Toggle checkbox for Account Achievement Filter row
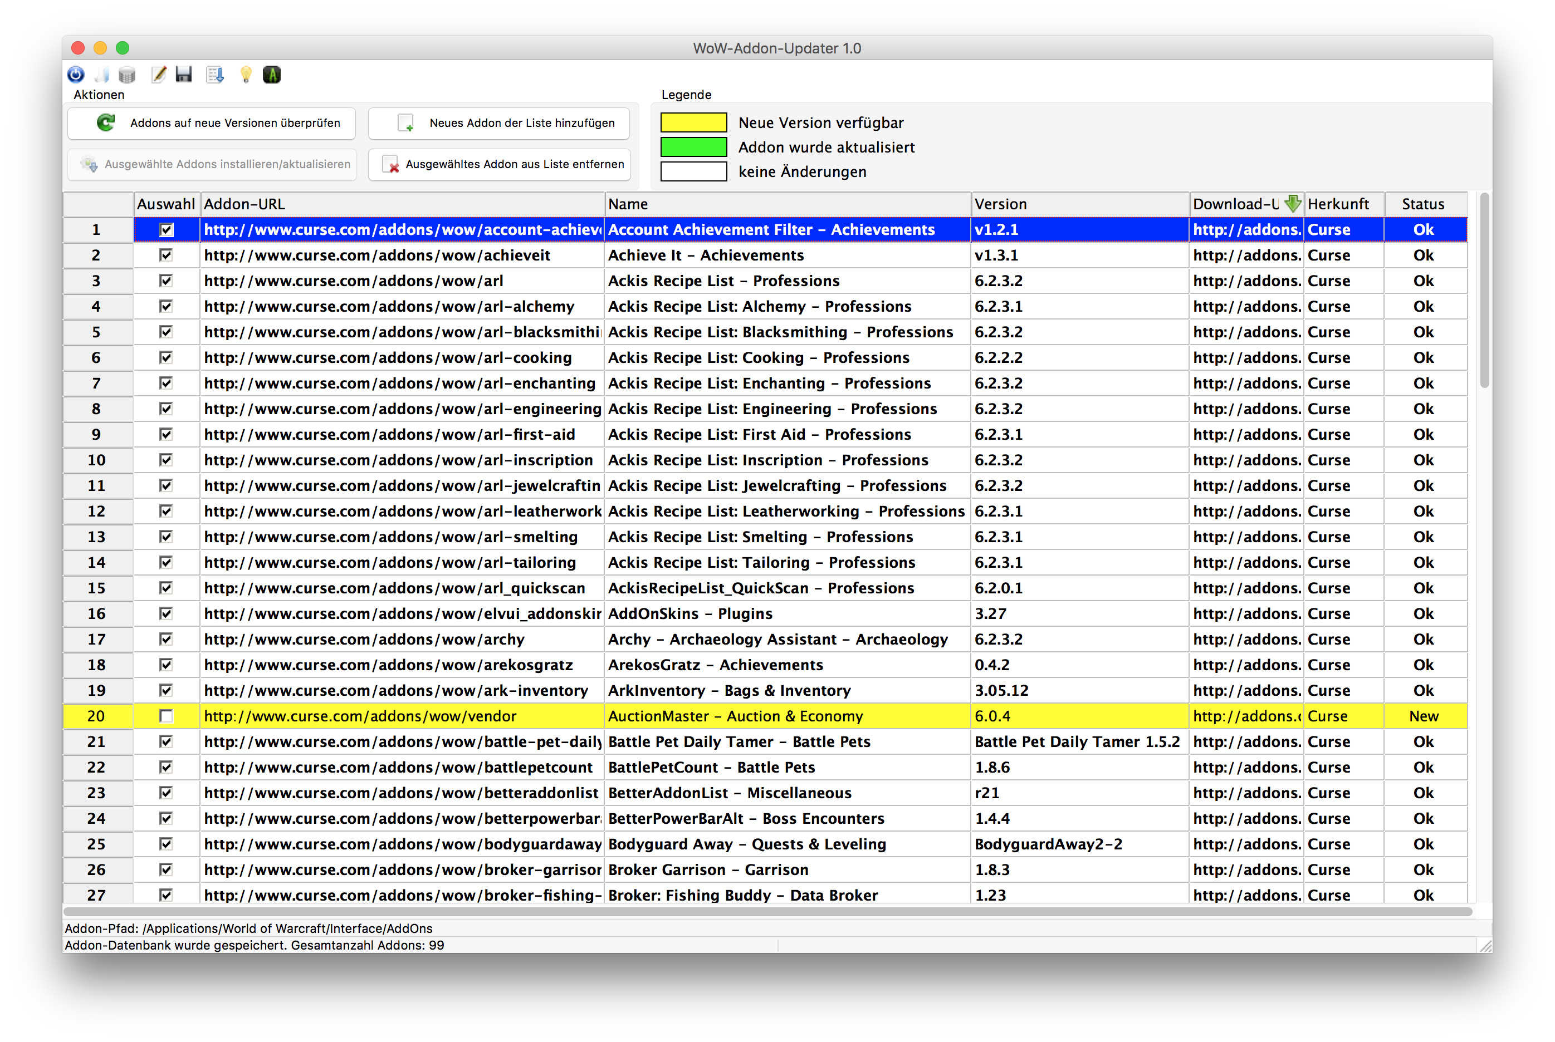This screenshot has width=1555, height=1042. pyautogui.click(x=166, y=230)
